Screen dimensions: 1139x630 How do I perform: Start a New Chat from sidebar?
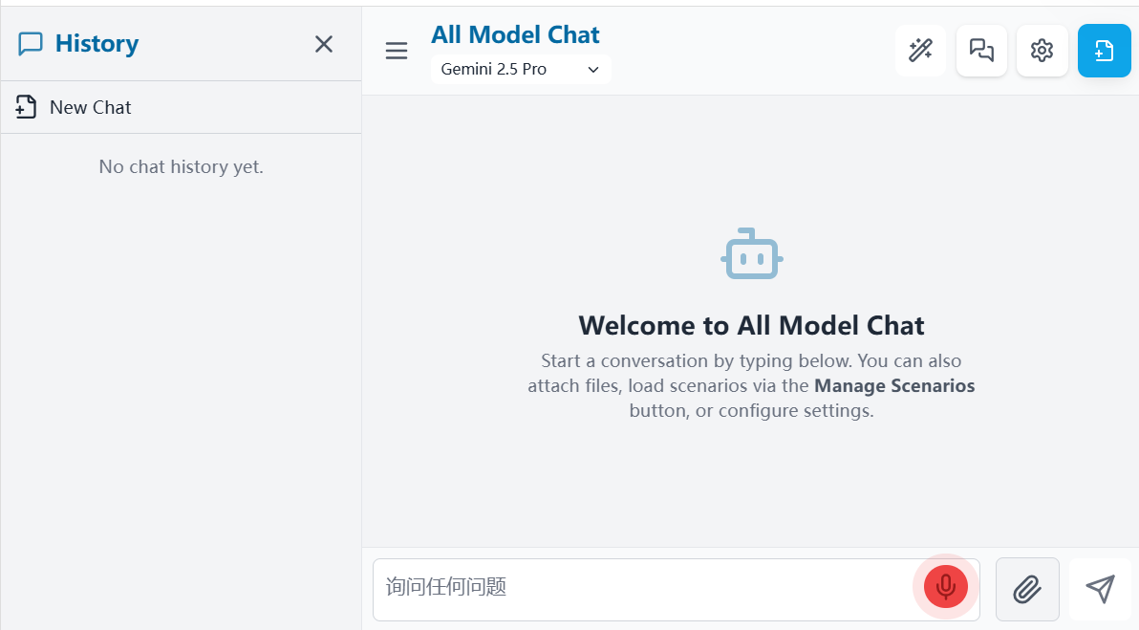coord(181,107)
